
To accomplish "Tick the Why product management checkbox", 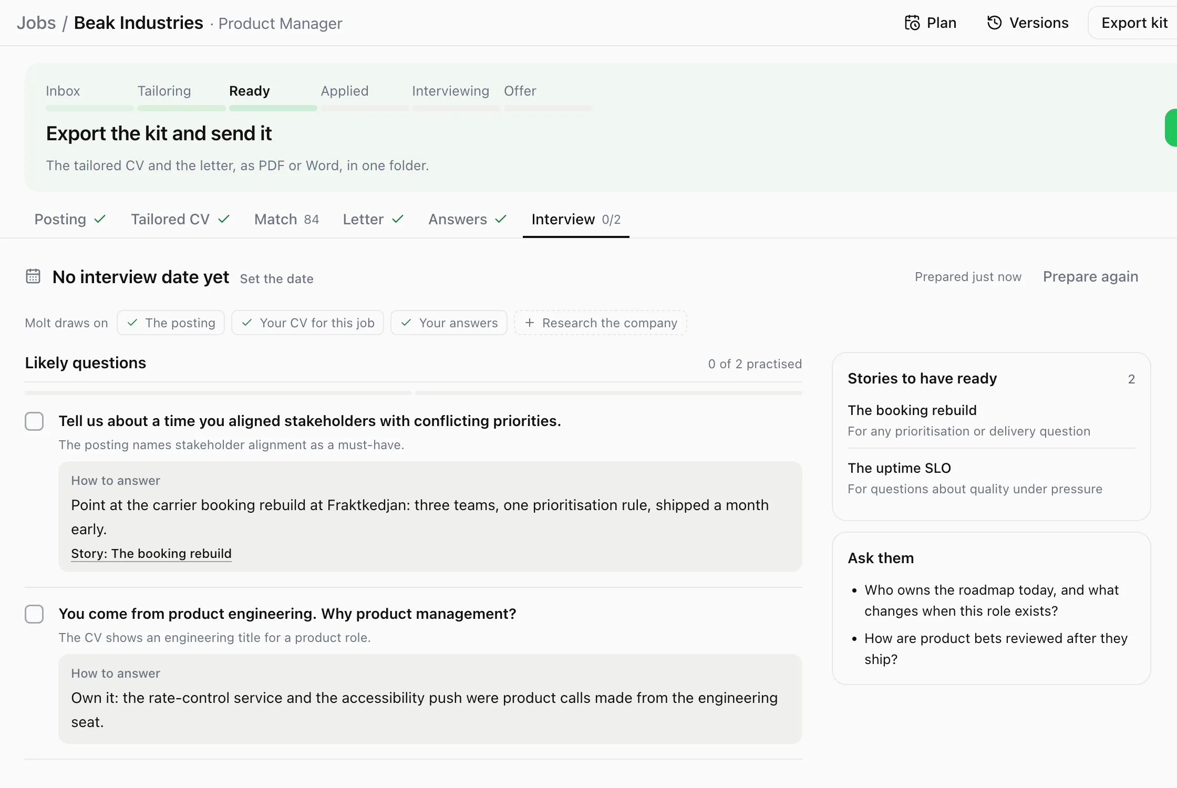I will point(34,614).
